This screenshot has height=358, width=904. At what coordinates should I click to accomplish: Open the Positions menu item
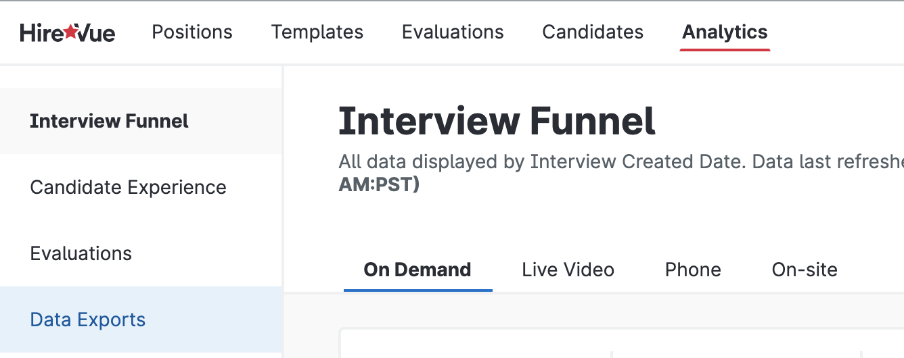192,32
